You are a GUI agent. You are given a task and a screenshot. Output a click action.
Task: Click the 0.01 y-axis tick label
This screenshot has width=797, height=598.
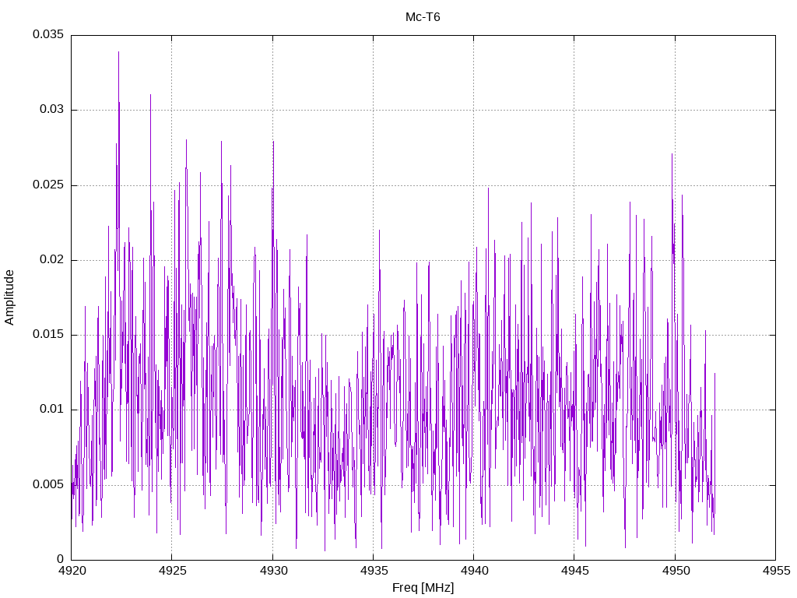pyautogui.click(x=52, y=410)
